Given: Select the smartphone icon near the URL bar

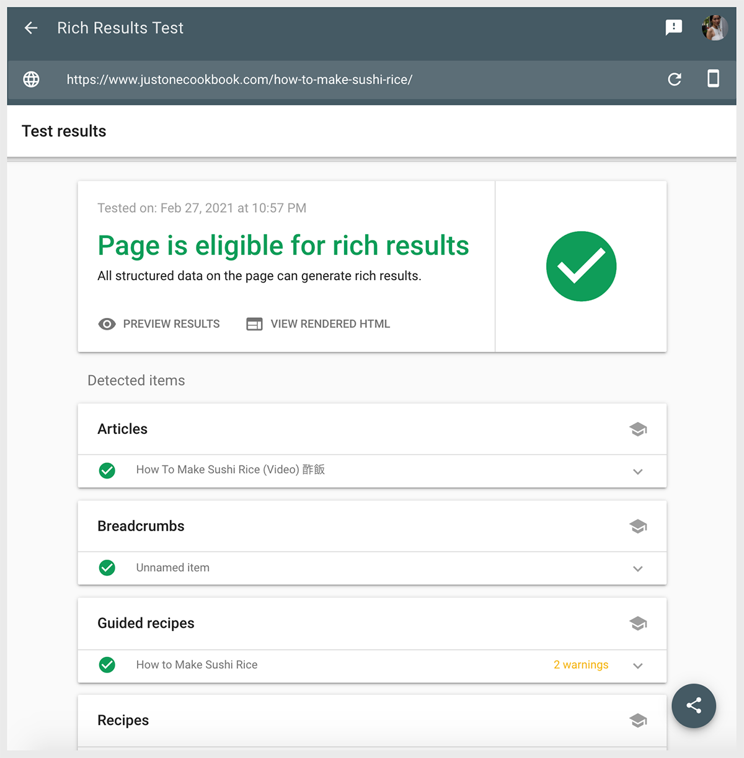Looking at the screenshot, I should coord(713,79).
